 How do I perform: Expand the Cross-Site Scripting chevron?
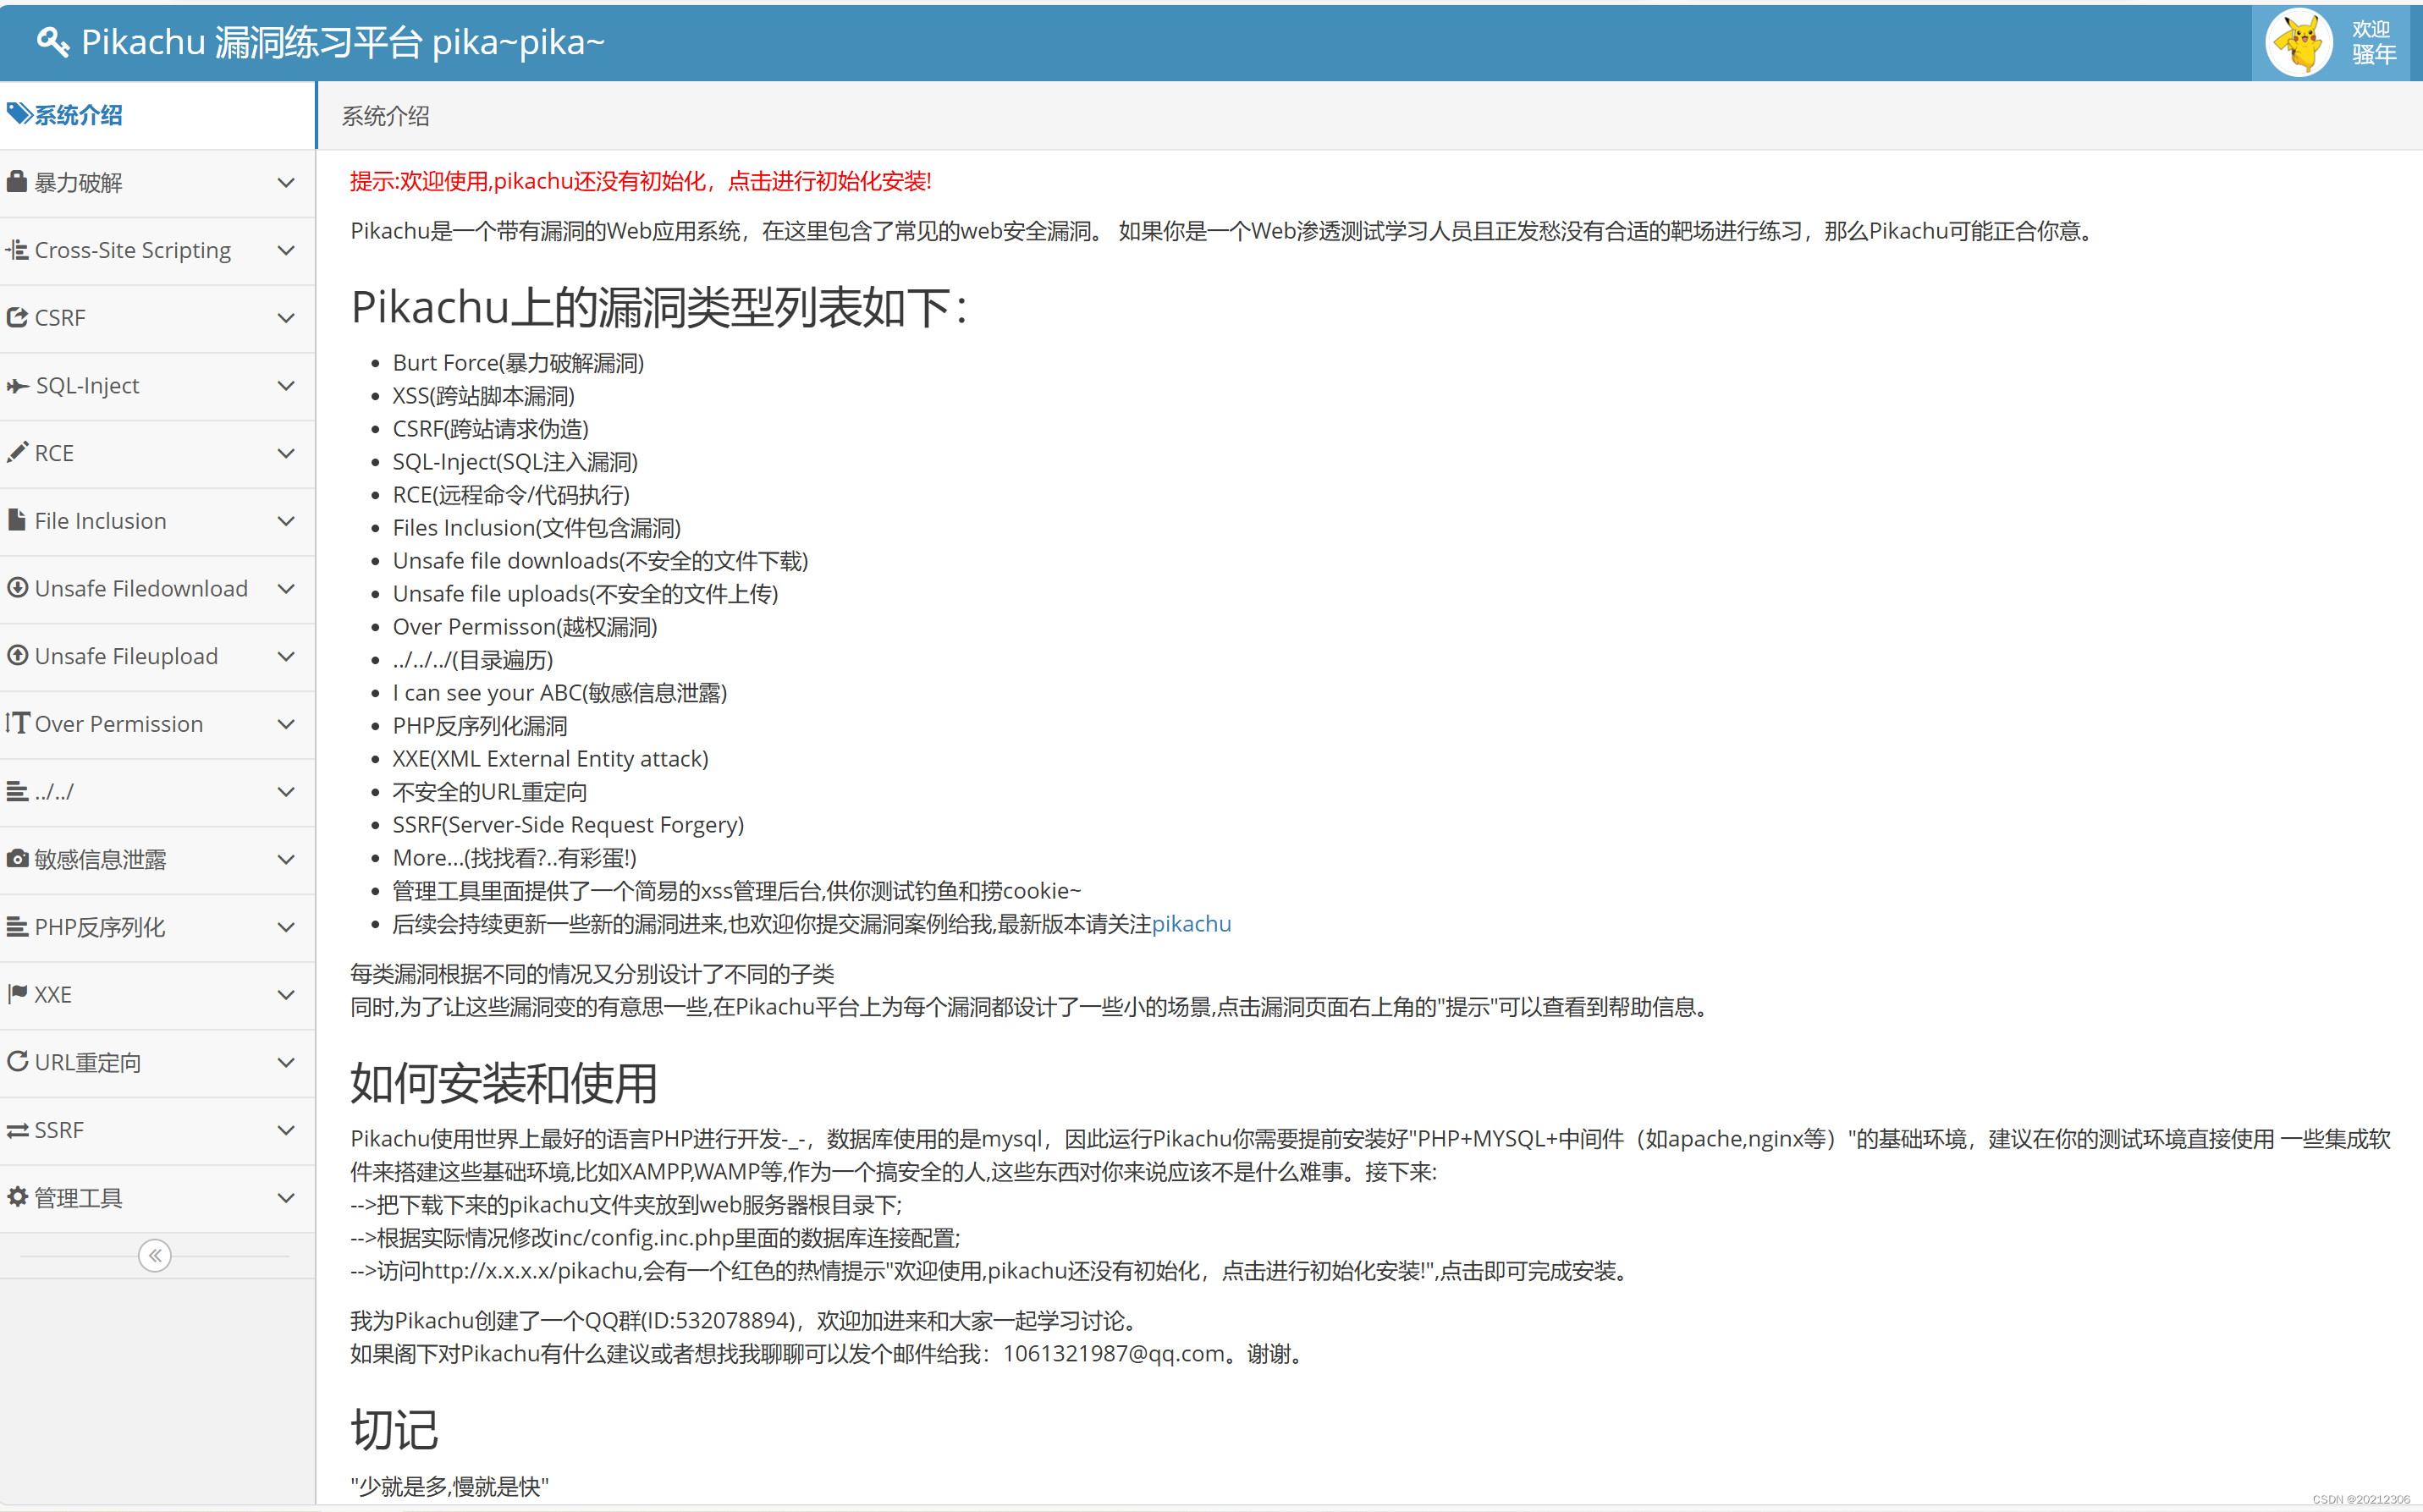tap(286, 250)
